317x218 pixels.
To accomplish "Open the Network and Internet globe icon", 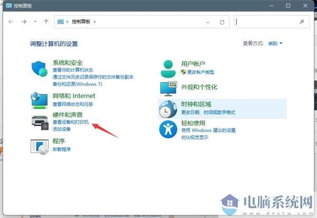I will click(x=40, y=100).
